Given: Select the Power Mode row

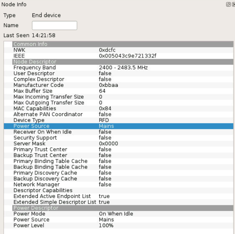Looking at the screenshot, I should point(119,214).
